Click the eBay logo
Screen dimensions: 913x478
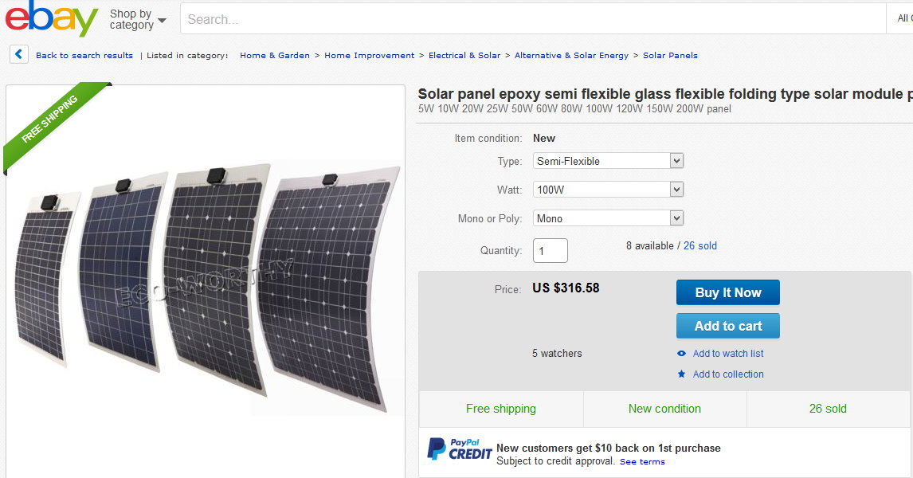pyautogui.click(x=51, y=19)
